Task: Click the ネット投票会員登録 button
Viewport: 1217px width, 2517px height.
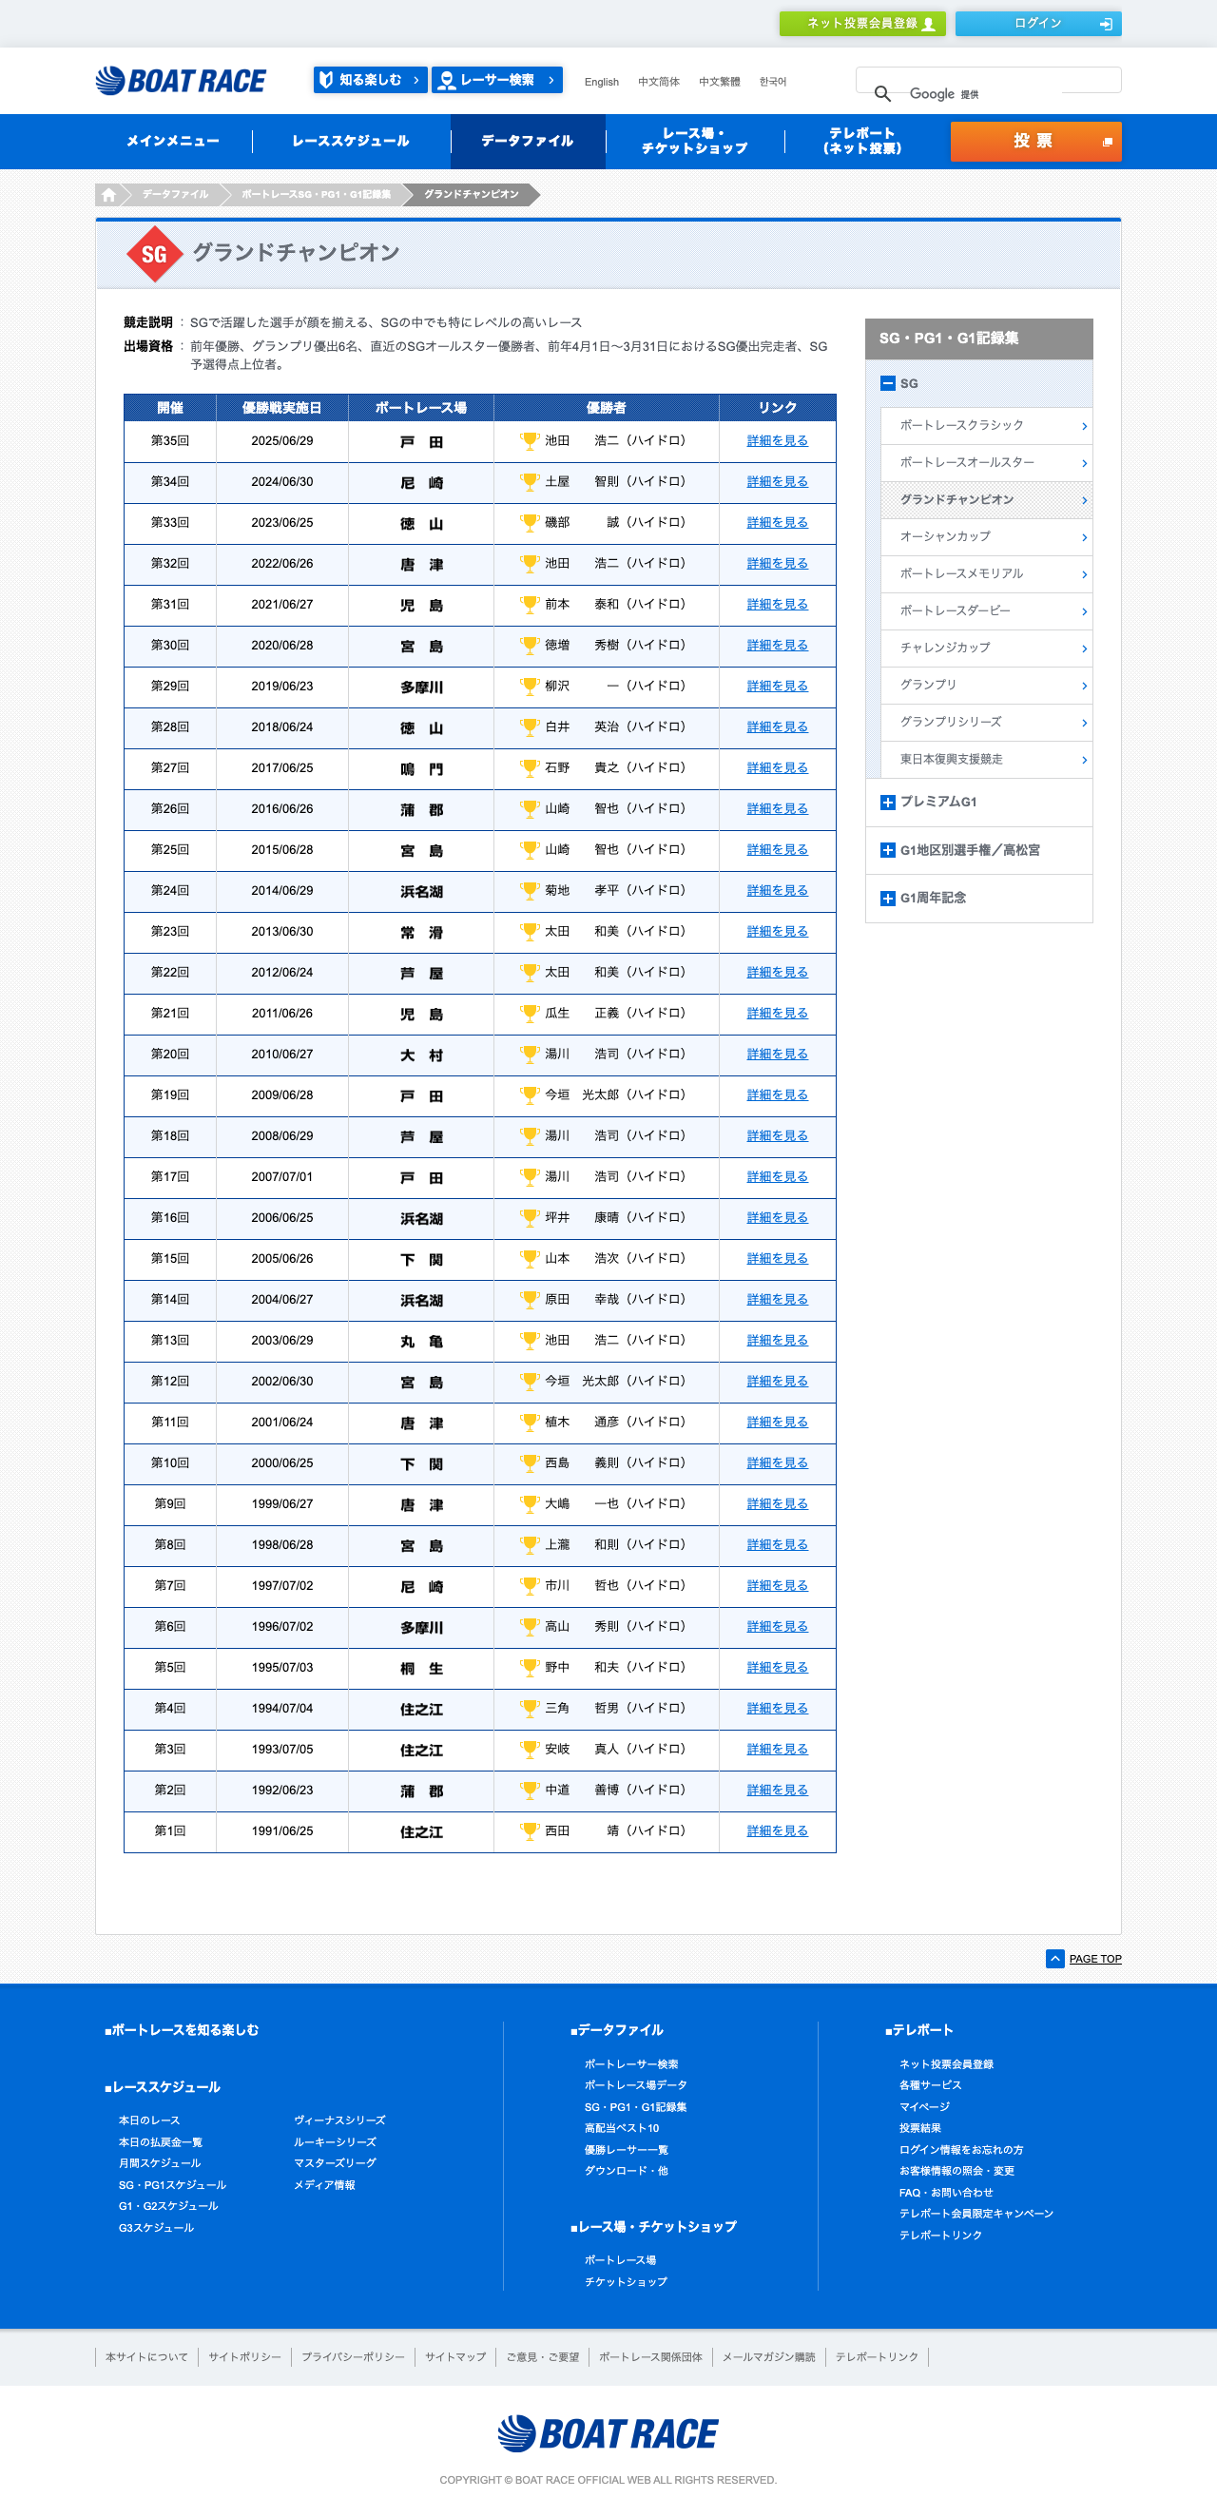Action: 862,24
